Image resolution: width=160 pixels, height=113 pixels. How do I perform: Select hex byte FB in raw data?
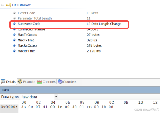point(89,107)
